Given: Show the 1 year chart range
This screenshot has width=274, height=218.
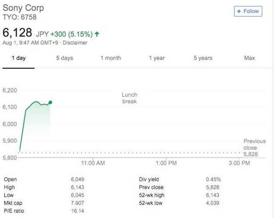Looking at the screenshot, I should [157, 58].
